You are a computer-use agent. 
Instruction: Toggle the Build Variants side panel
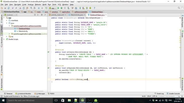1,84
